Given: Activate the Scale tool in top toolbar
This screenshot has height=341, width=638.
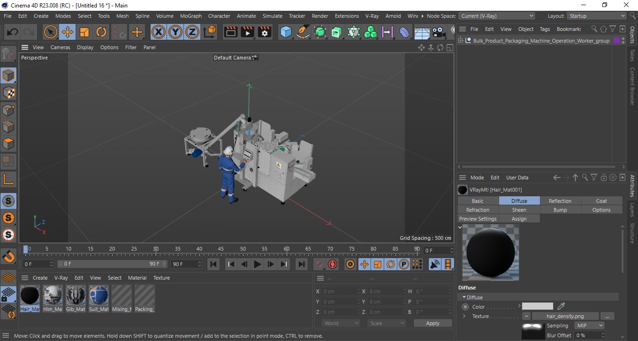Looking at the screenshot, I should pyautogui.click(x=84, y=32).
